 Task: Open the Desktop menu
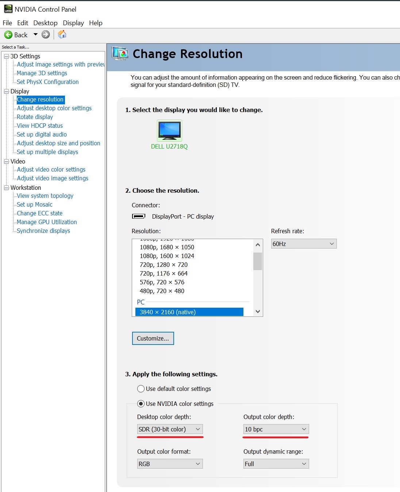(45, 23)
